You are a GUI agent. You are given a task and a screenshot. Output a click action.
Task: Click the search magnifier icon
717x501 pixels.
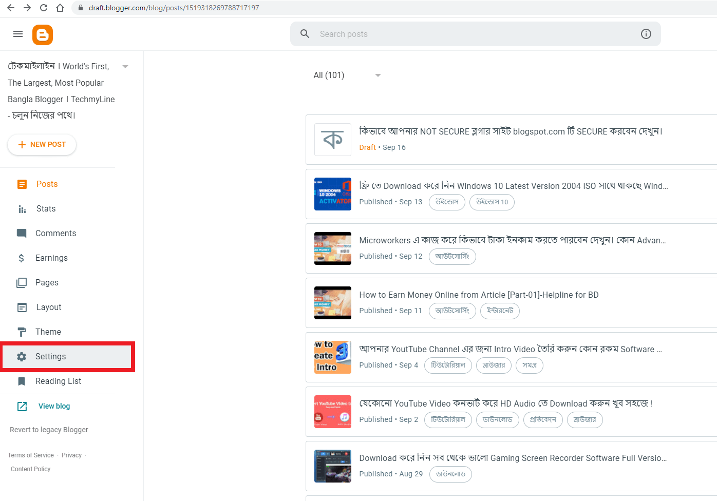[x=305, y=33]
